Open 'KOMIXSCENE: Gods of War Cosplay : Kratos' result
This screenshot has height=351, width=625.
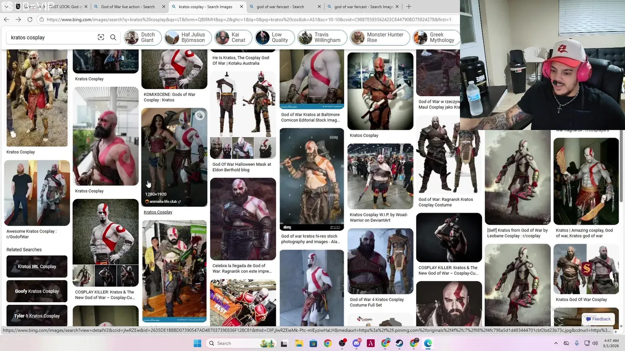169,97
